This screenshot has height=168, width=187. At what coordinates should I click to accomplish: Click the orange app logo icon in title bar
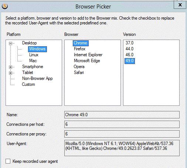tap(5, 6)
